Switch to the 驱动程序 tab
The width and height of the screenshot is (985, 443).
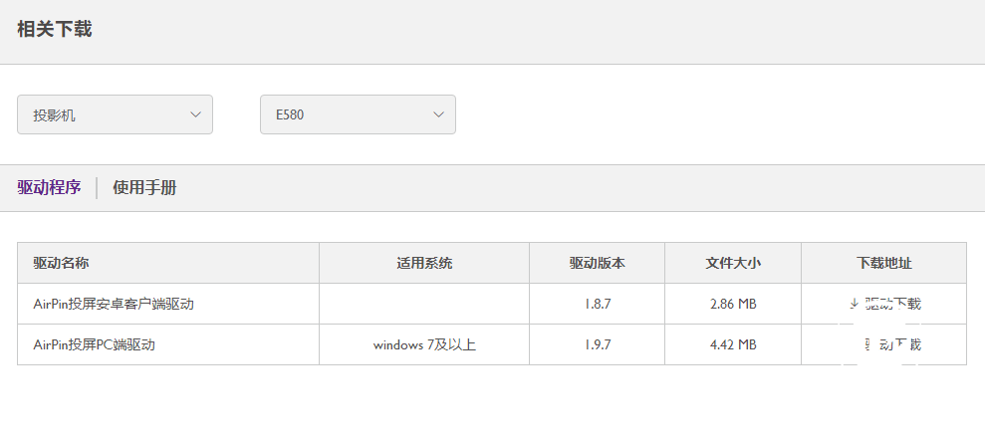[x=49, y=187]
